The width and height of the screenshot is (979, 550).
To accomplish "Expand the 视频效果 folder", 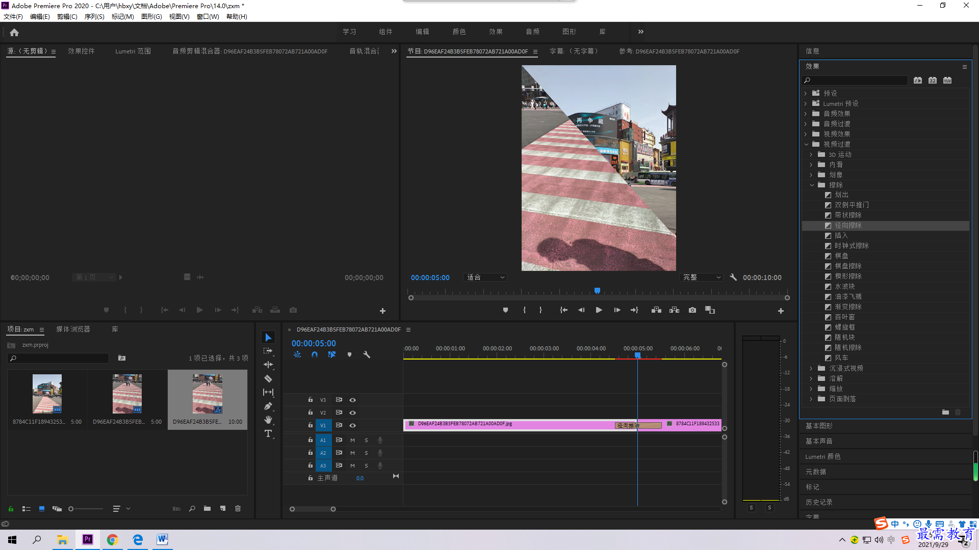I will click(806, 134).
